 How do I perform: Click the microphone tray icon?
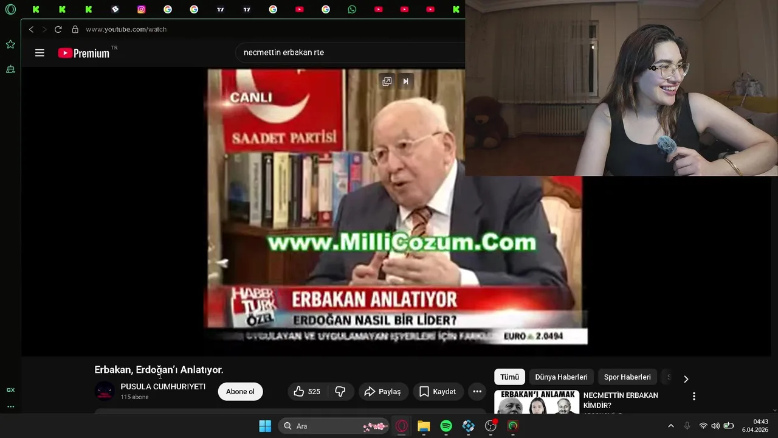point(687,426)
